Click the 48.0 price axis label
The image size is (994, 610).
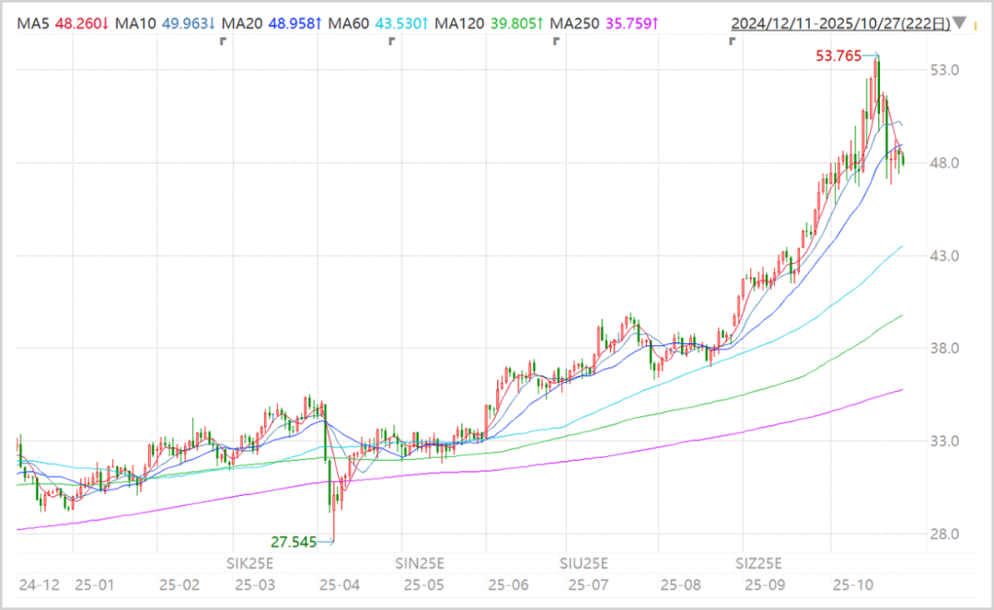tap(944, 163)
